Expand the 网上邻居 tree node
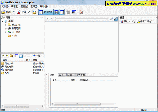 6,32
